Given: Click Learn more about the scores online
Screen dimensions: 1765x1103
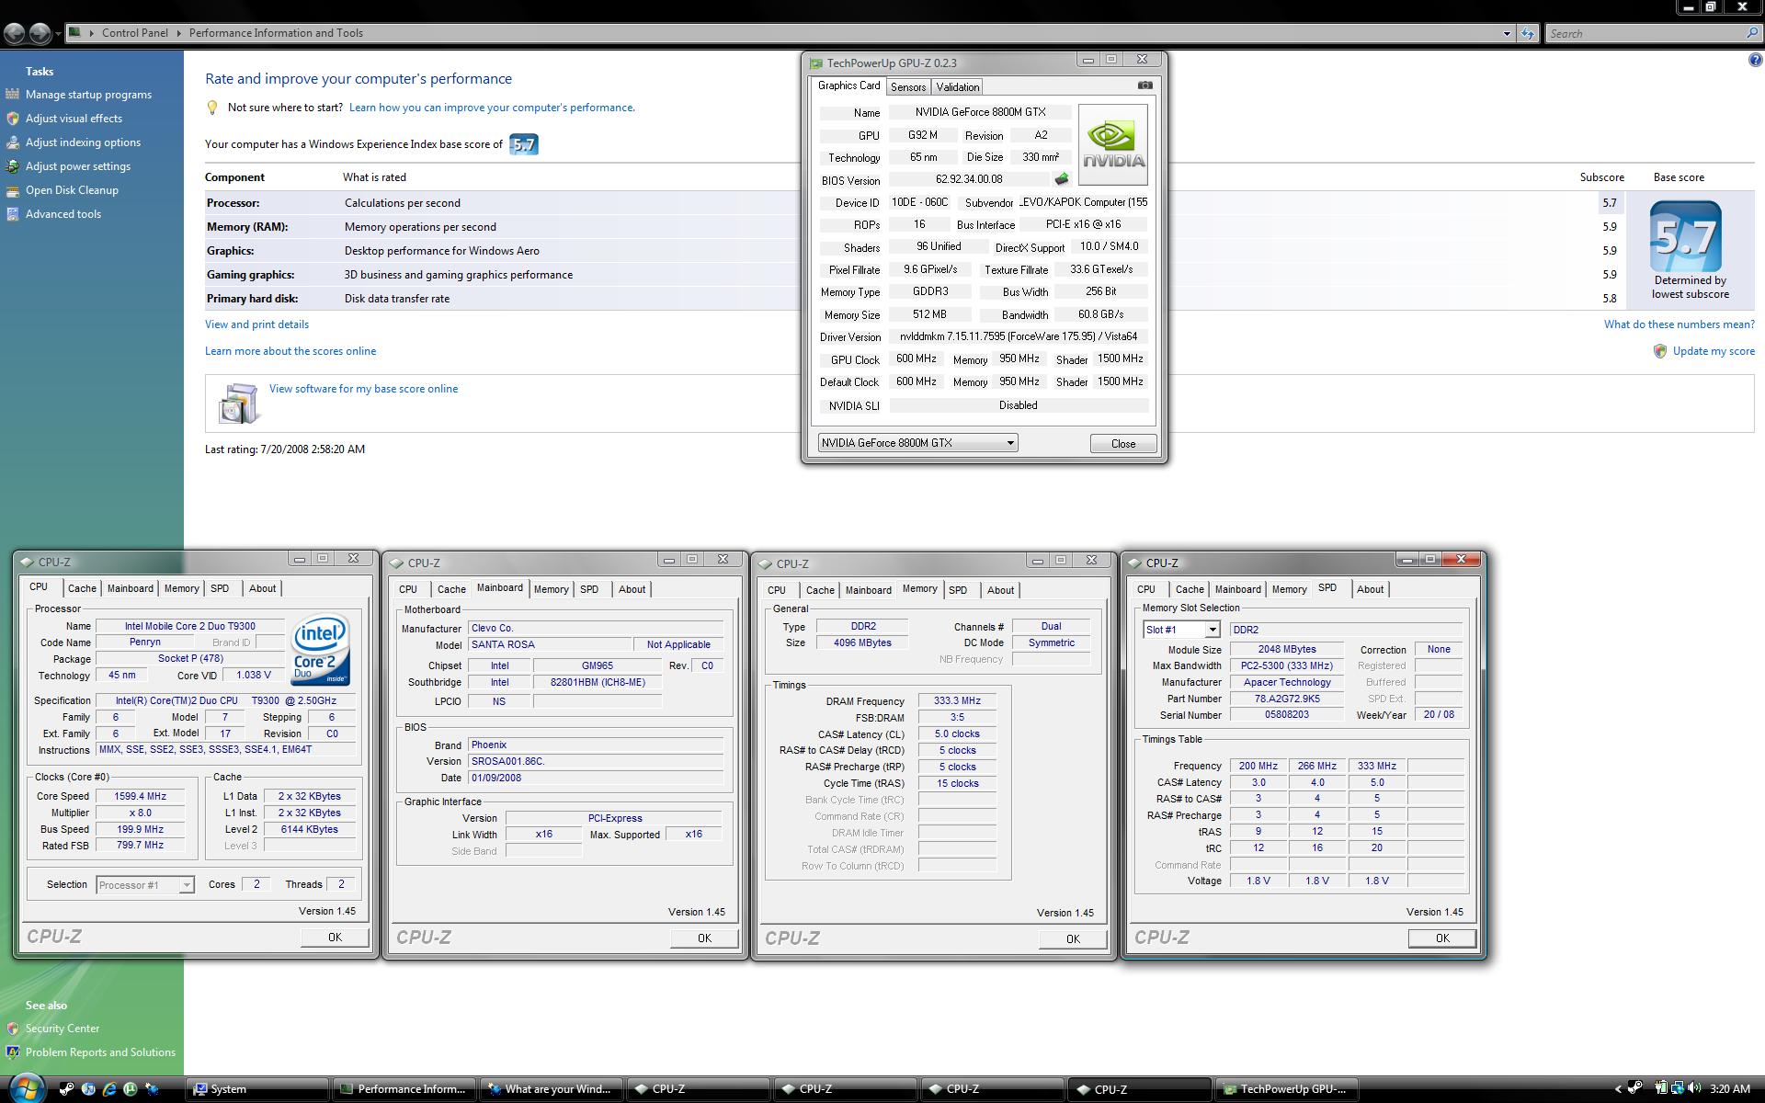Looking at the screenshot, I should click(x=290, y=351).
